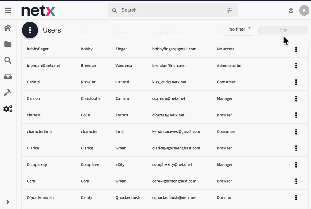Expand the sidebar with bottom chevron
Image resolution: width=311 pixels, height=209 pixels.
[x=8, y=202]
